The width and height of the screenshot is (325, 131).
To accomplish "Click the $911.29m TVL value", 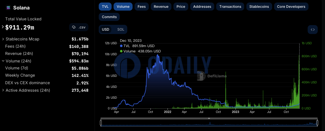I will click(20, 27).
